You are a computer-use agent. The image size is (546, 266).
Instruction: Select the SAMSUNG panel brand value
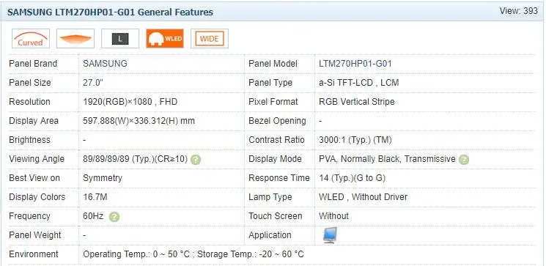[105, 64]
